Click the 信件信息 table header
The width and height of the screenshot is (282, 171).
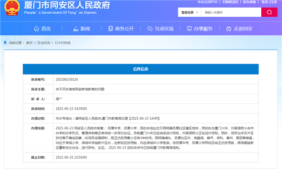click(x=141, y=69)
